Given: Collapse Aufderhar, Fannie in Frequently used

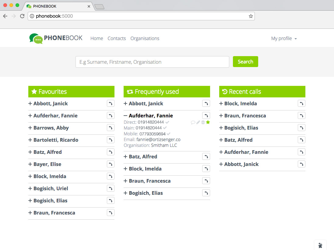Looking at the screenshot, I should point(125,116).
